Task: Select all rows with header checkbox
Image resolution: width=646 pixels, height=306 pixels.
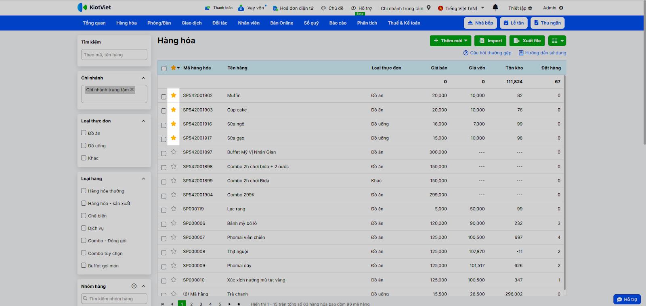Action: [164, 68]
